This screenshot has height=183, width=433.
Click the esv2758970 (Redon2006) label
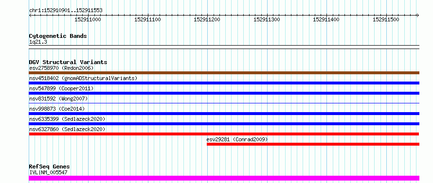tap(62, 68)
